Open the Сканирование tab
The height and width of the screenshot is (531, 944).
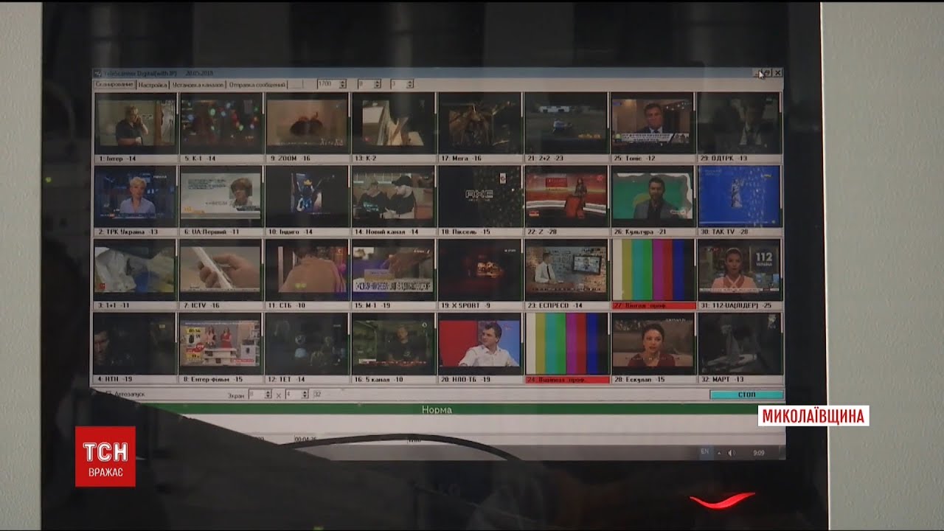pyautogui.click(x=114, y=85)
